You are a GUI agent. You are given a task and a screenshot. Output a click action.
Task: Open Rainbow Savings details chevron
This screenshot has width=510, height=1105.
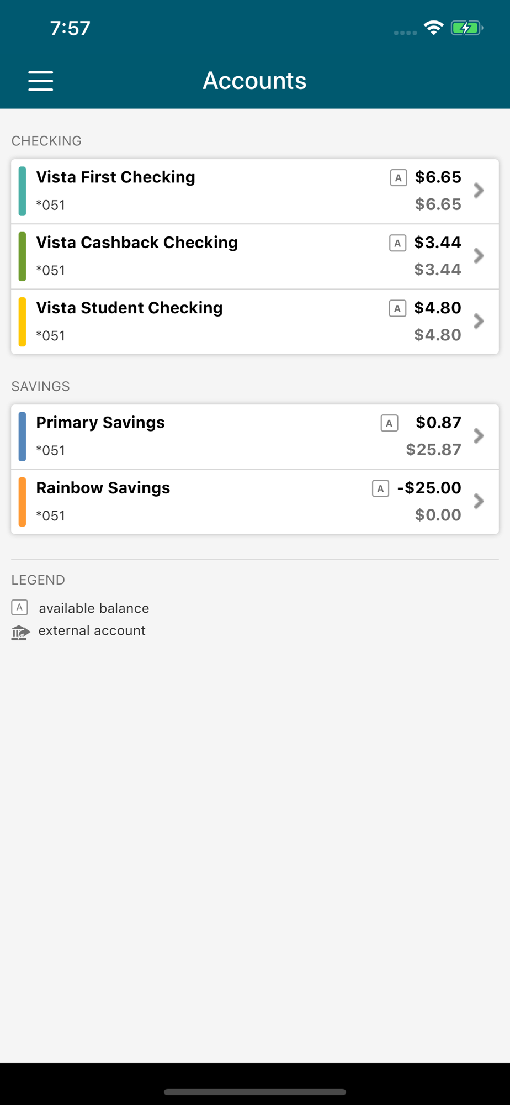(x=479, y=501)
